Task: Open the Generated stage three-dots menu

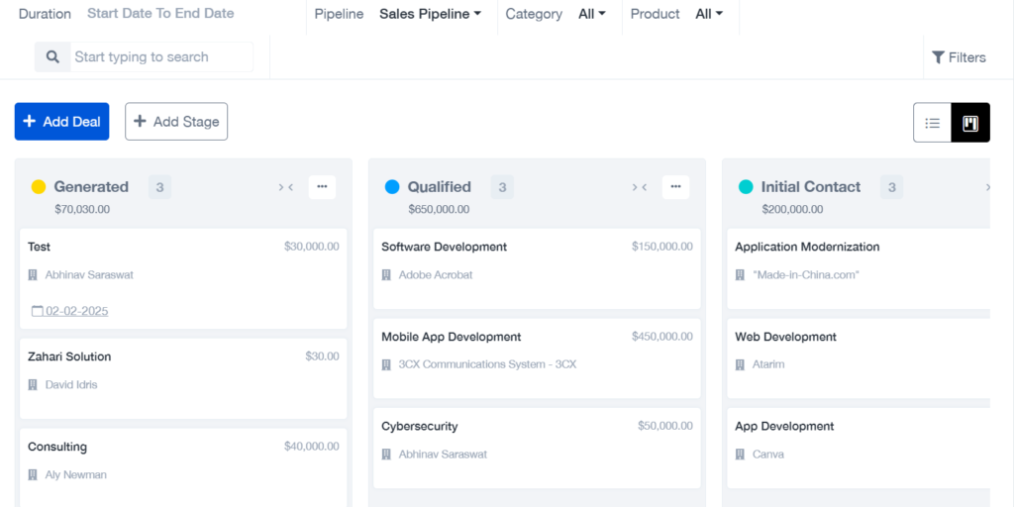Action: pyautogui.click(x=322, y=187)
